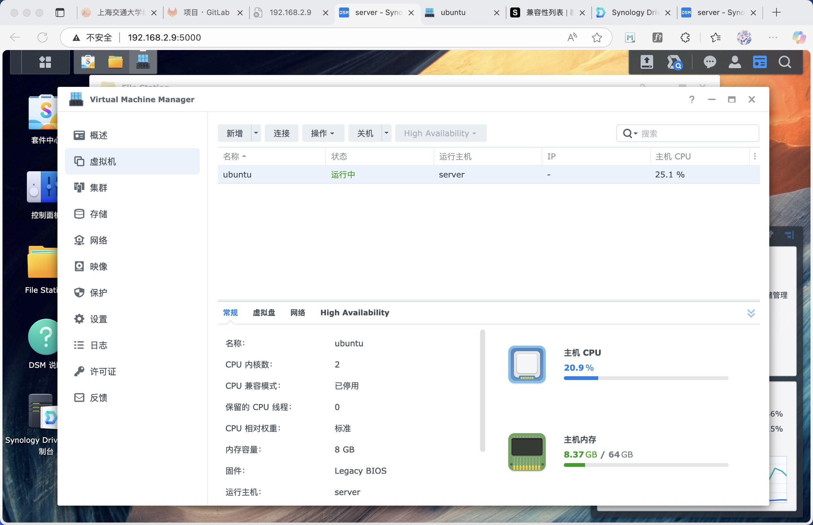Switch to 常规 general tab
Screen dimensions: 813x525
click(230, 313)
